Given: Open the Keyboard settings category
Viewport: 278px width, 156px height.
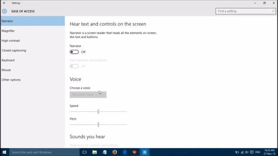Looking at the screenshot, I should (x=33, y=60).
